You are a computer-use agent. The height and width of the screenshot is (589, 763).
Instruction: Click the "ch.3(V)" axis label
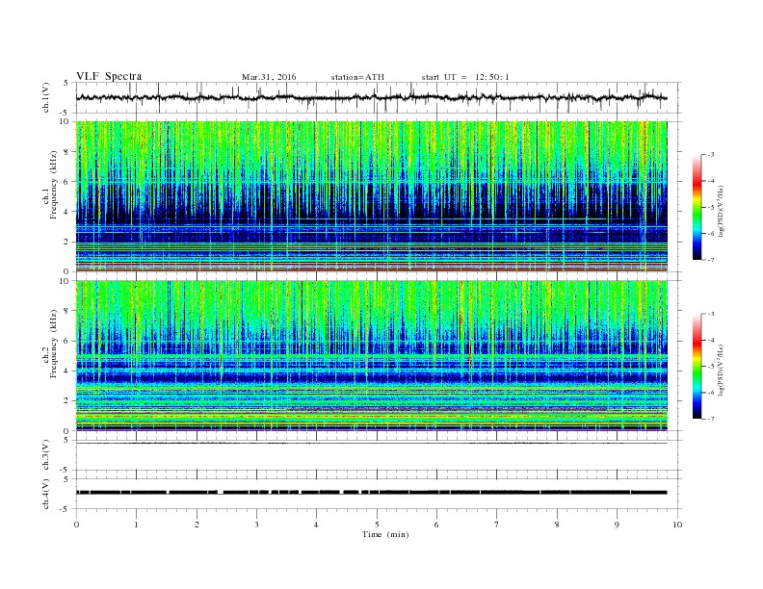pyautogui.click(x=46, y=455)
